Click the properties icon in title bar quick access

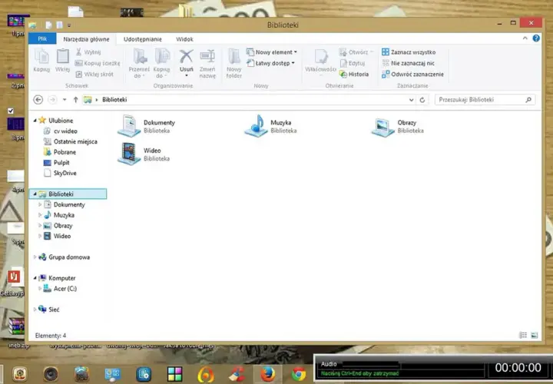click(x=48, y=25)
